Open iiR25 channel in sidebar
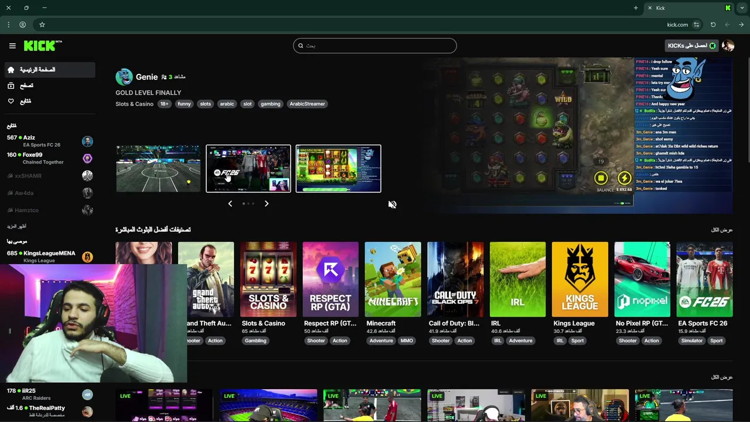This screenshot has width=750, height=422. point(50,394)
